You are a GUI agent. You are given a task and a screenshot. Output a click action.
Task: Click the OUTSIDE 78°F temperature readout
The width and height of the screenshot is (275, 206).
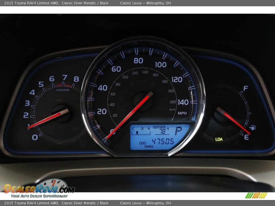[161, 130]
